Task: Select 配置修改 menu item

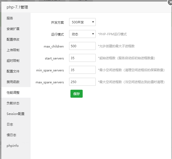Action: coord(16,40)
